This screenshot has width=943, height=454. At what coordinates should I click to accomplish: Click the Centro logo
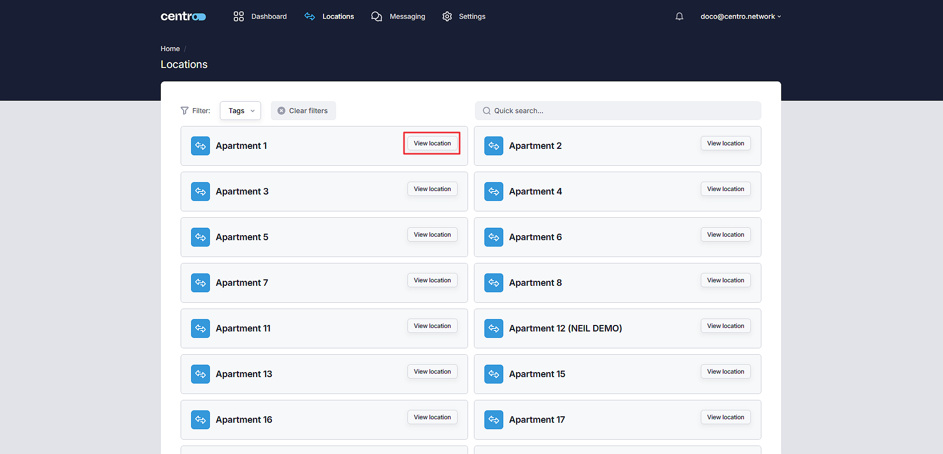pyautogui.click(x=183, y=16)
